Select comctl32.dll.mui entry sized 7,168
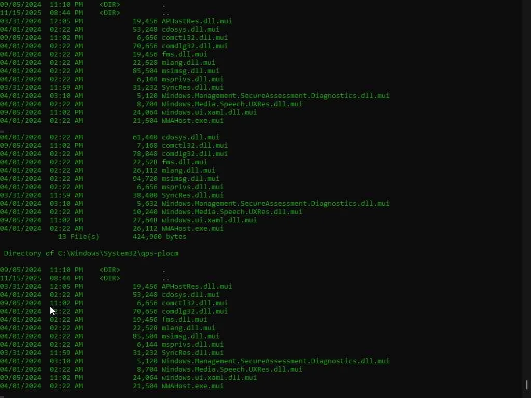The width and height of the screenshot is (531, 398). [194, 146]
